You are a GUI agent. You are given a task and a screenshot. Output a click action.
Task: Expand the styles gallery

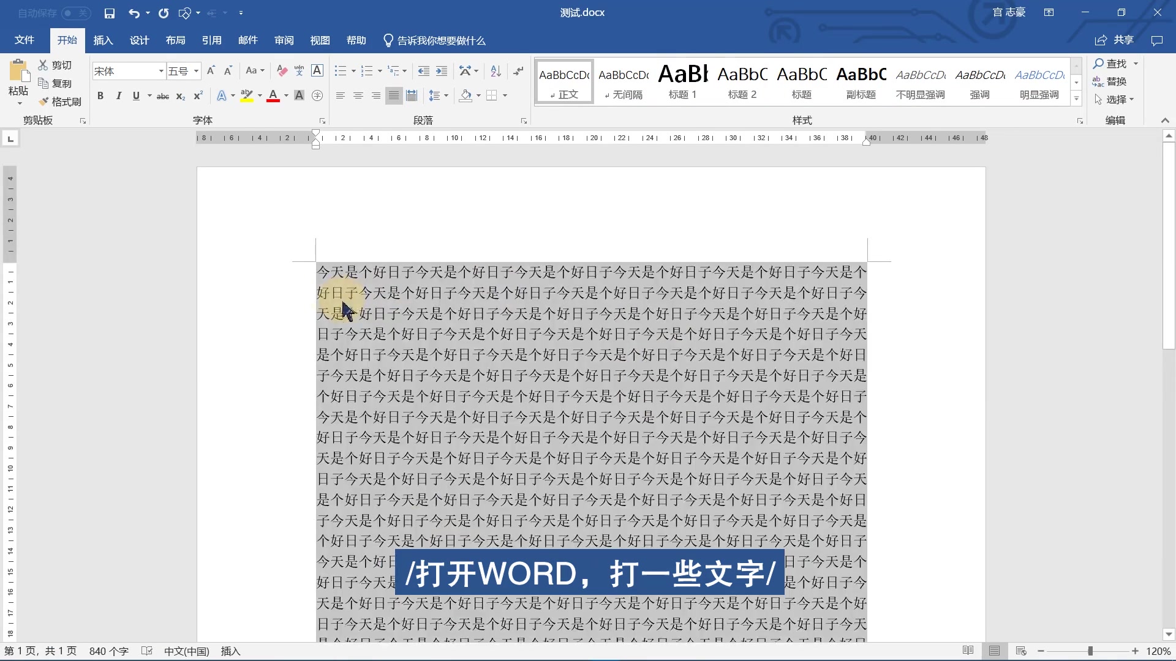coord(1076,99)
